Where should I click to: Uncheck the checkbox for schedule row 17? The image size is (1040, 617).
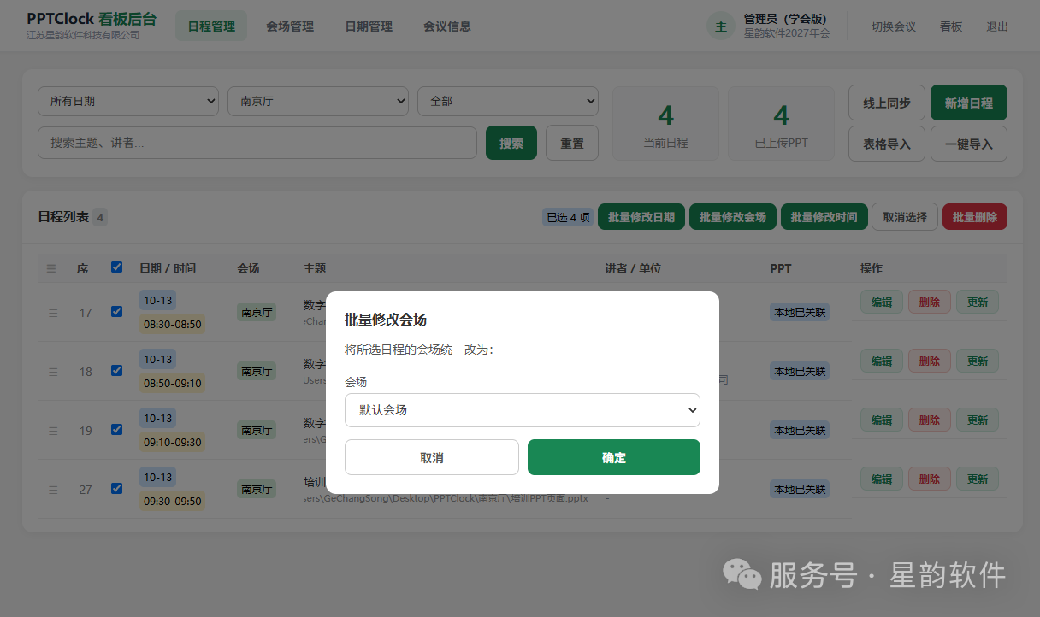[x=117, y=312]
